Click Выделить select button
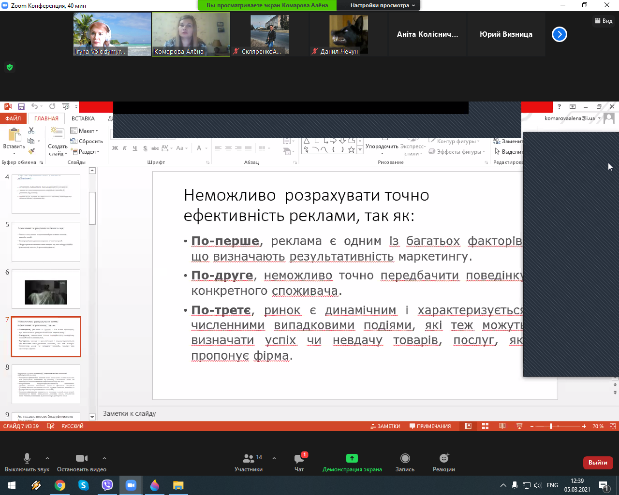 coord(509,152)
